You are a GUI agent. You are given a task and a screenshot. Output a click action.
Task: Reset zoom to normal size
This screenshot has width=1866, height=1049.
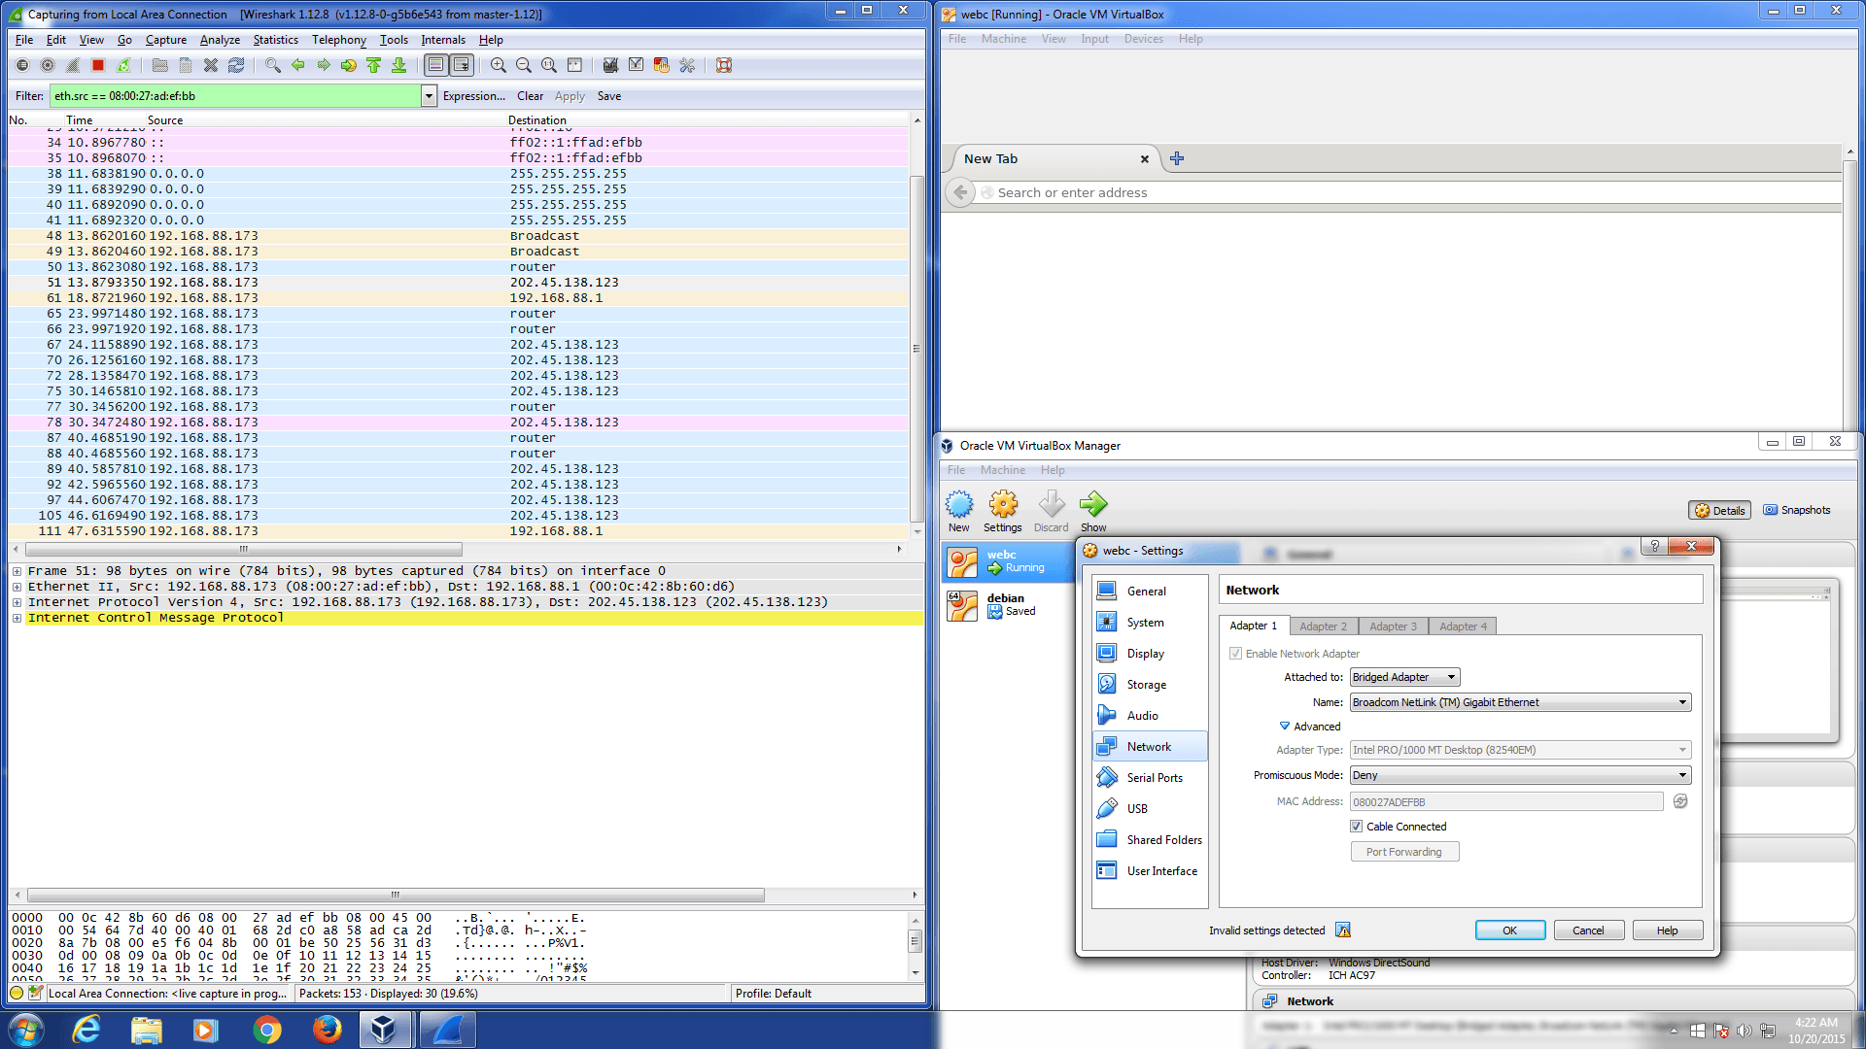pos(549,65)
